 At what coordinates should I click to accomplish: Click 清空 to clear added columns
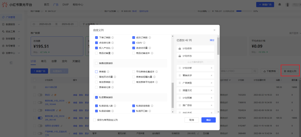212,40
